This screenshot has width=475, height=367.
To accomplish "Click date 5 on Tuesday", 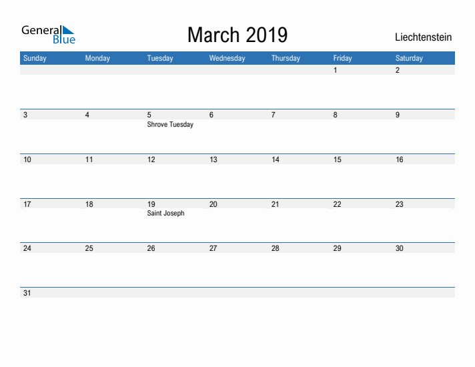I will 149,115.
